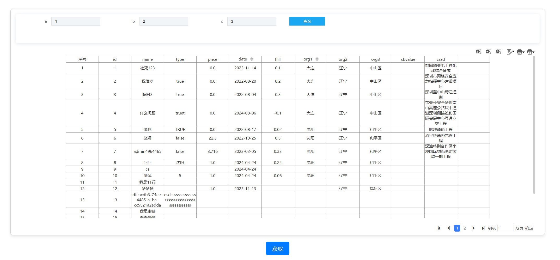Image resolution: width=560 pixels, height=260 pixels.
Task: Select the hill cell -0.1
Action: tap(278, 113)
